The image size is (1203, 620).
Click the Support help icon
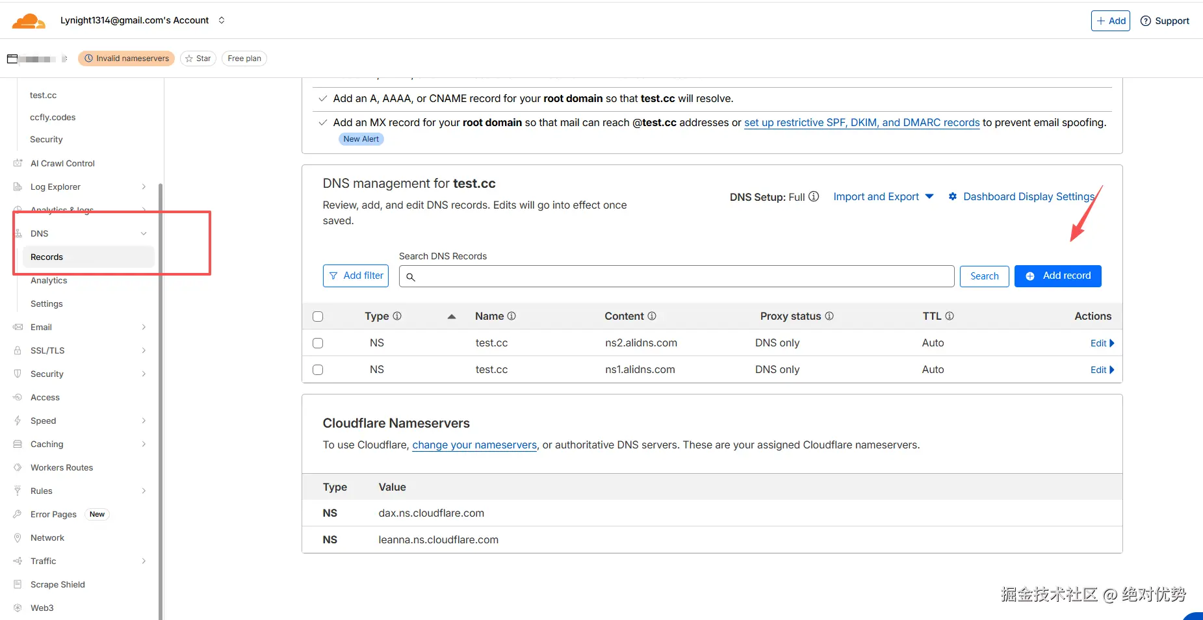pos(1146,21)
